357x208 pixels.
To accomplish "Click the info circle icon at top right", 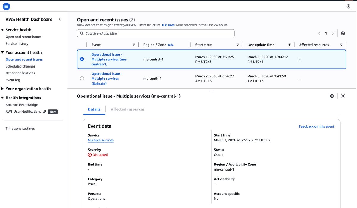I will (x=348, y=7).
